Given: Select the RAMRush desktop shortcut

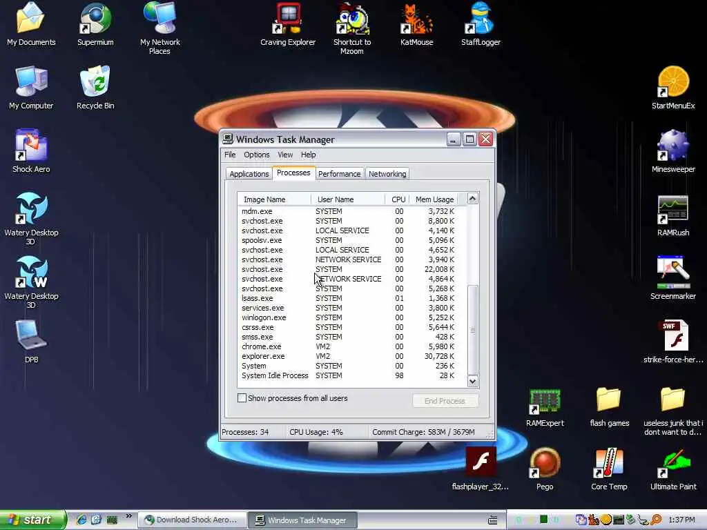Looking at the screenshot, I should coord(673,215).
